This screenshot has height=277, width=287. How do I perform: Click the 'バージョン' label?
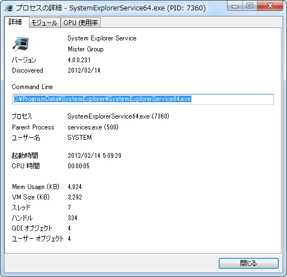pos(24,60)
